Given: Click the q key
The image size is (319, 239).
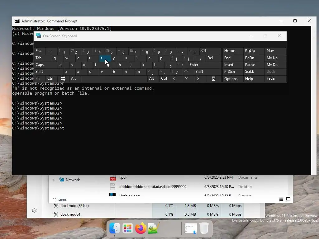Looking at the screenshot, I should (58, 58).
